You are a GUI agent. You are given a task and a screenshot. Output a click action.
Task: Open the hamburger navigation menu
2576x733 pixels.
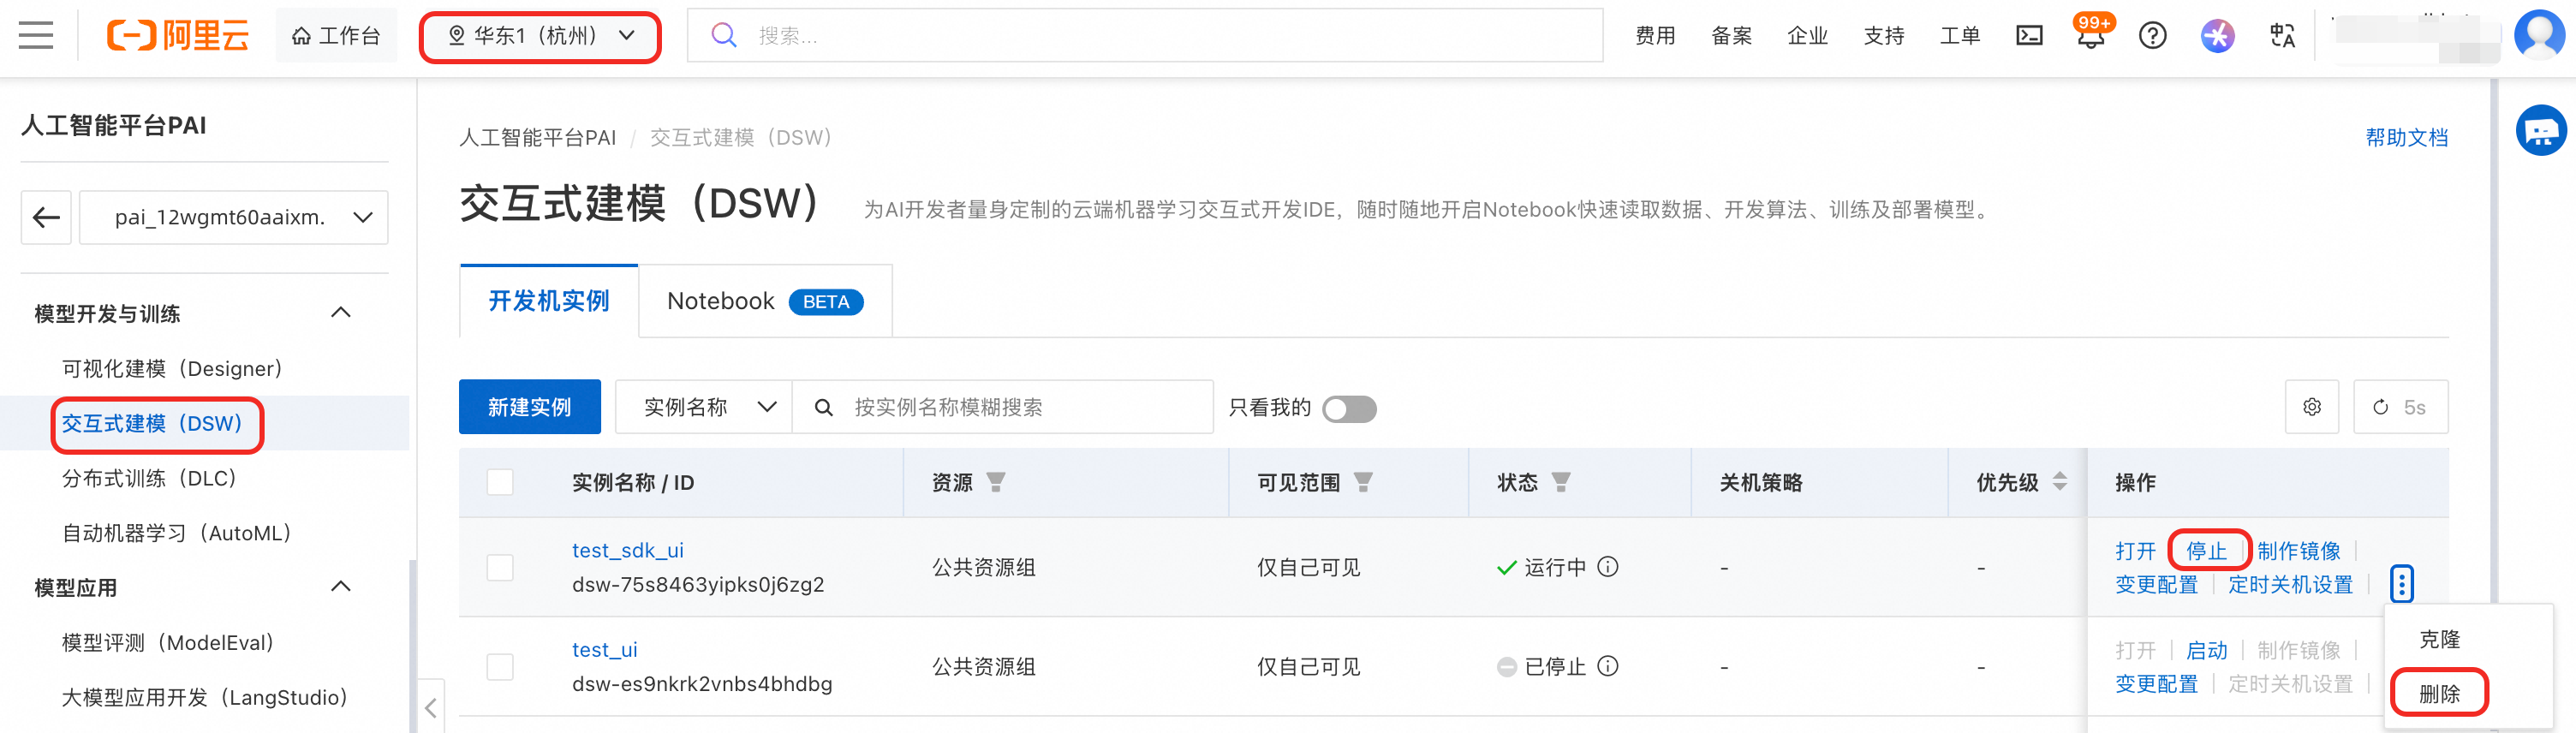click(36, 36)
